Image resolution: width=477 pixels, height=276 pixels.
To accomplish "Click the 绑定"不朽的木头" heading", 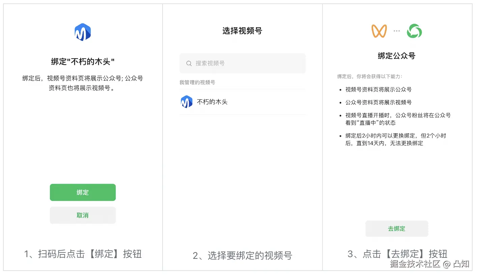I will tap(83, 62).
